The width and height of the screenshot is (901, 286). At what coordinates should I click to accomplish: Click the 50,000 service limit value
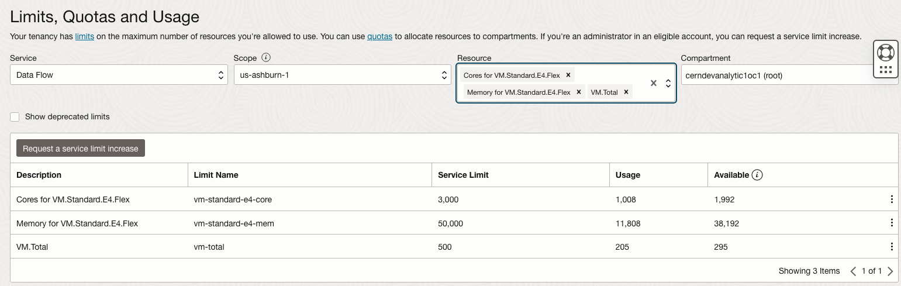450,223
